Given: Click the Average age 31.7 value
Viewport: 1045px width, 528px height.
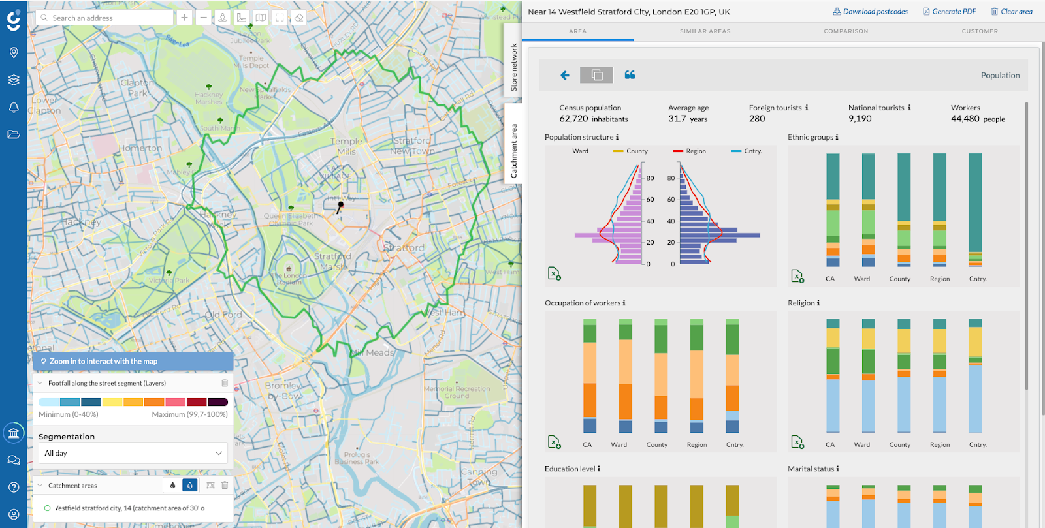Looking at the screenshot, I should [x=677, y=119].
